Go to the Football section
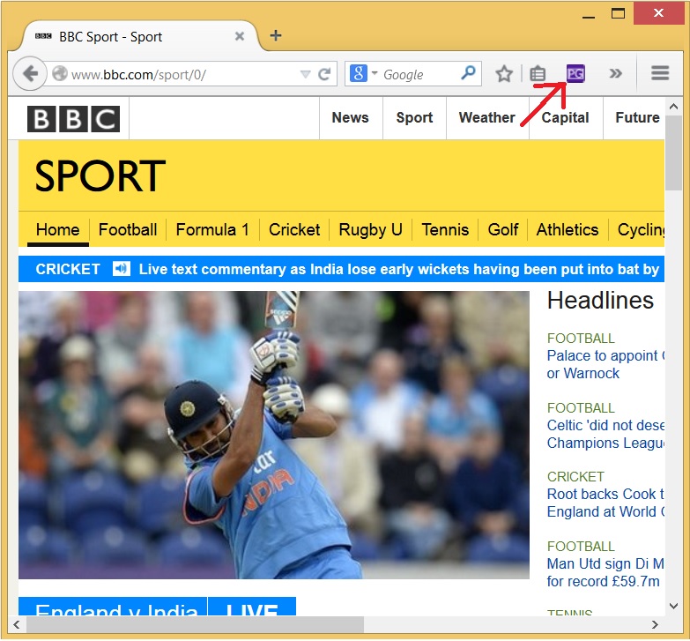 click(128, 230)
